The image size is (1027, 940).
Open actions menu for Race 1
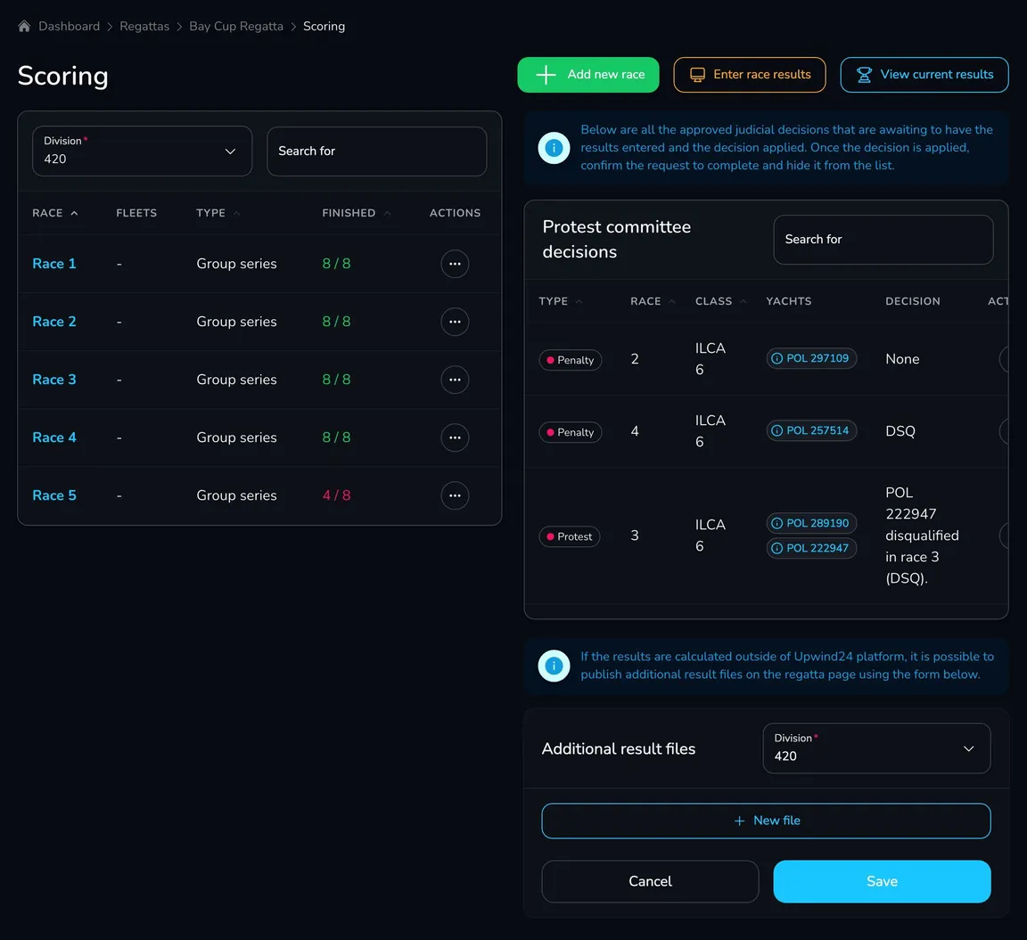[x=455, y=264]
